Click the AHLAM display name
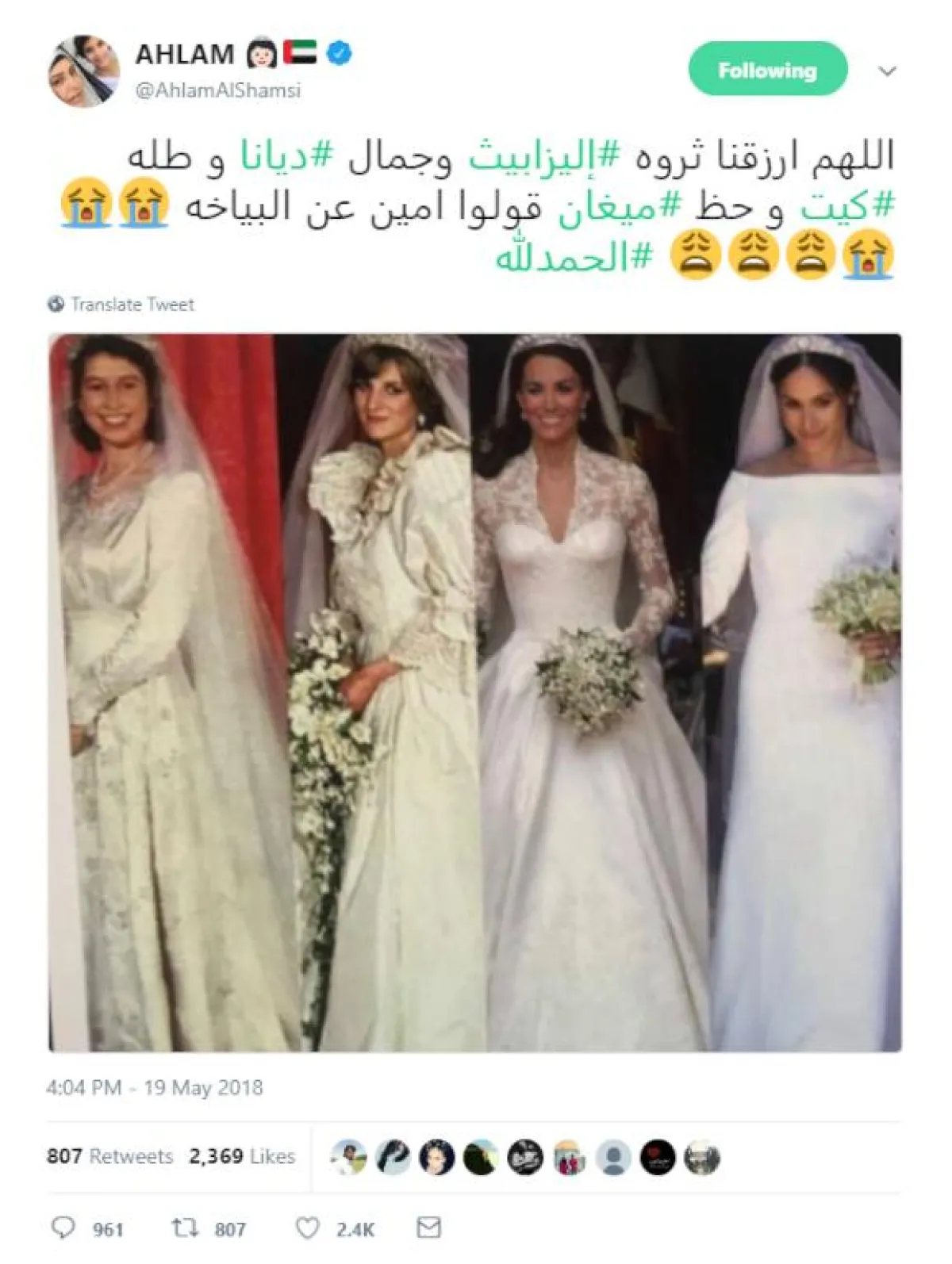Screen dimensions: 952x1264 [x=184, y=54]
